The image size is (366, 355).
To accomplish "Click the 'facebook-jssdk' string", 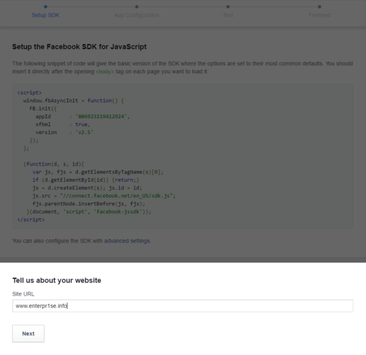I will 118,212.
